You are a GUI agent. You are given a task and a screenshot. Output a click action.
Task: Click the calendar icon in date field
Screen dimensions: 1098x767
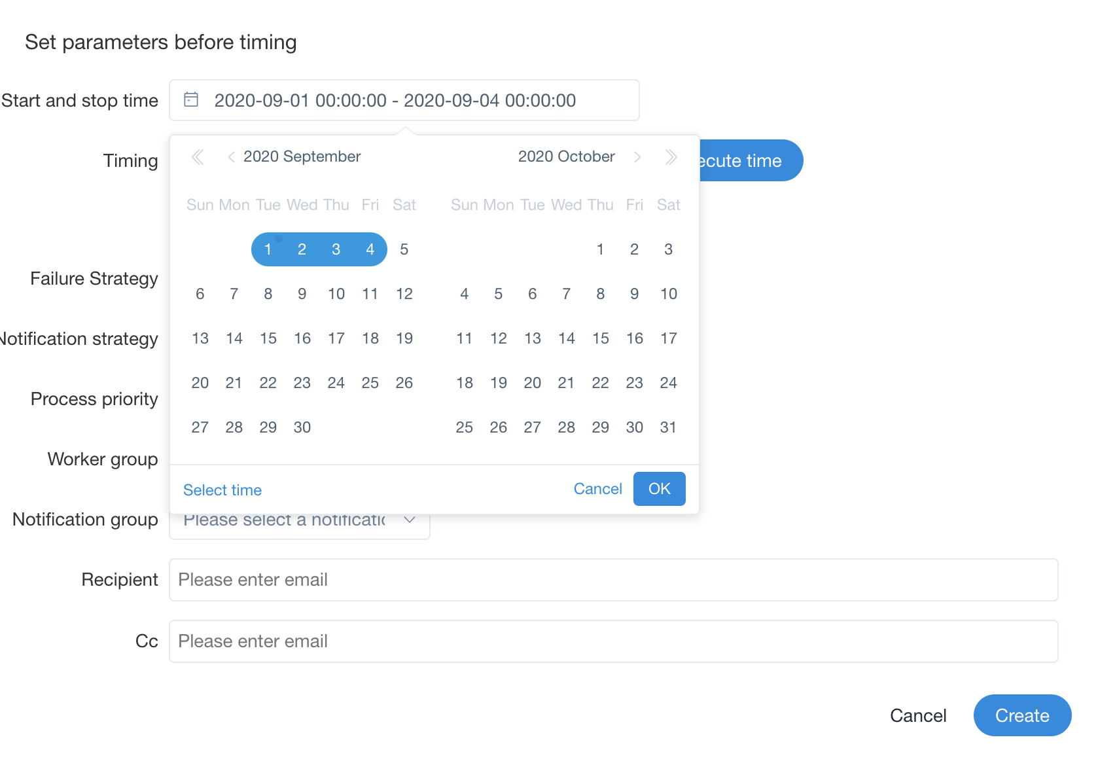tap(191, 99)
